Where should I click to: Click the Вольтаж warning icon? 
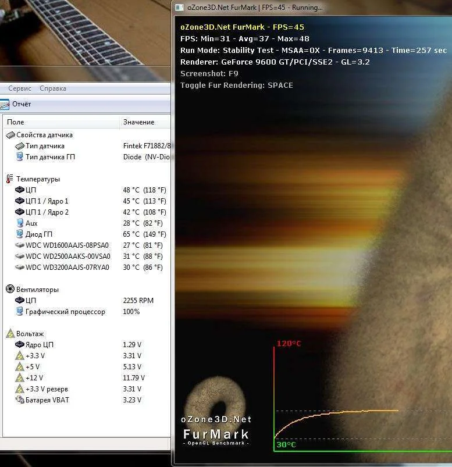coord(10,334)
